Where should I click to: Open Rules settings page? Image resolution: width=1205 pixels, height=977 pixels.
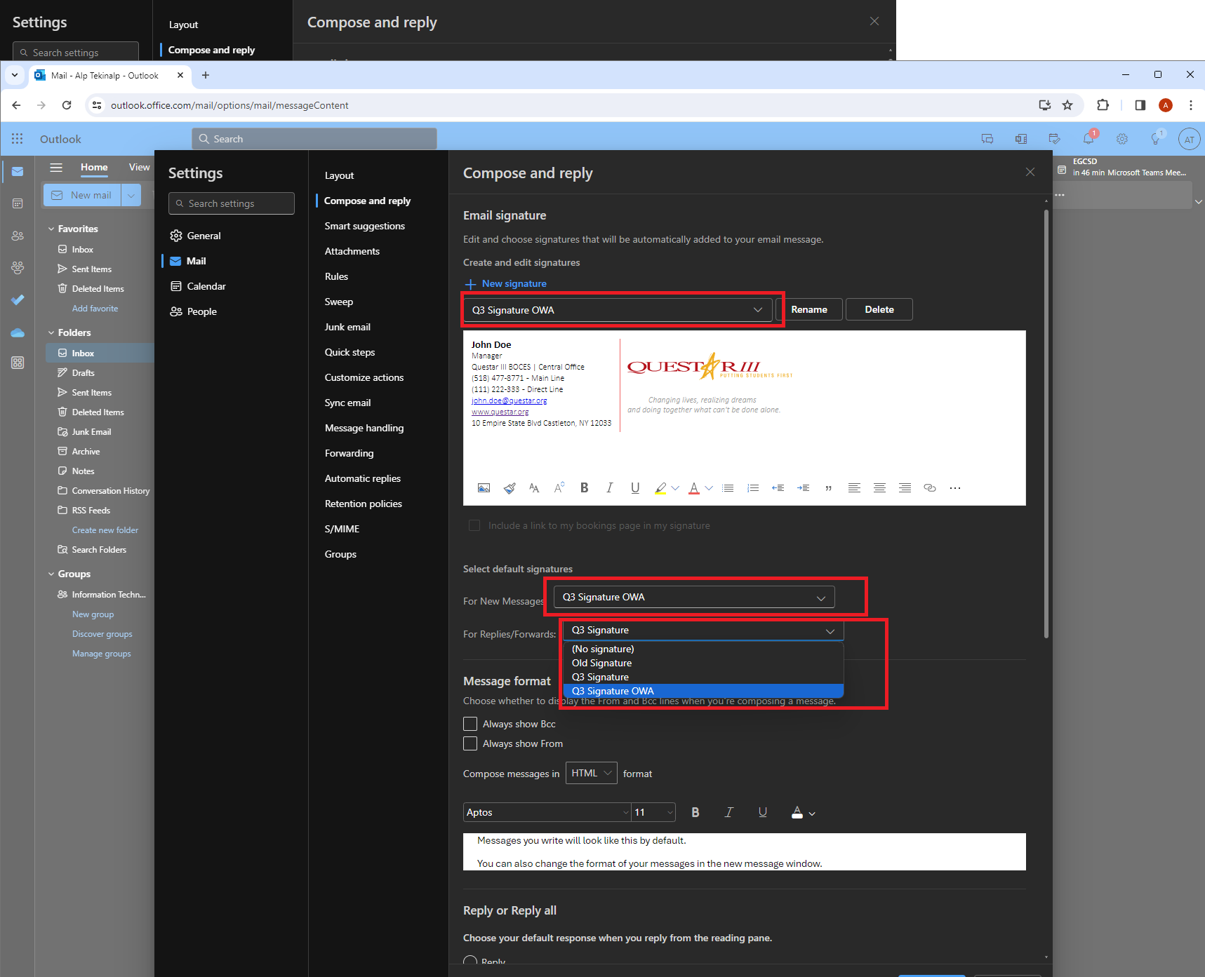click(336, 276)
